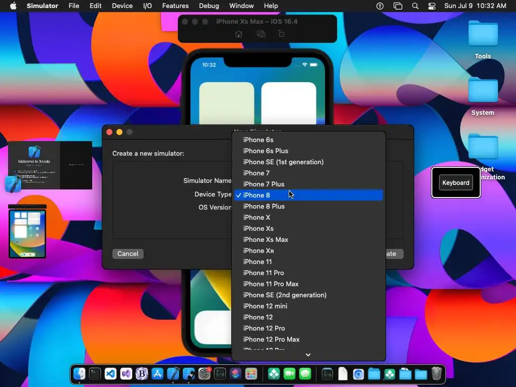Select iPhone SE (2nd generation) entry
The image size is (516, 387).
[x=308, y=295]
